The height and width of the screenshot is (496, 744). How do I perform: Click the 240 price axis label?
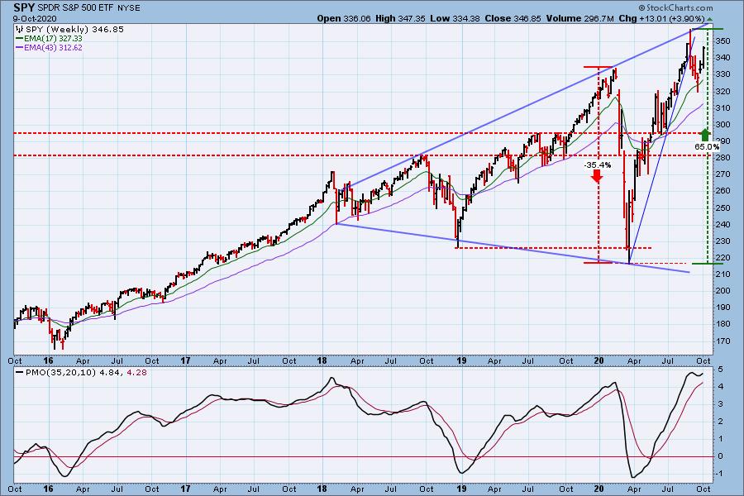click(x=723, y=225)
